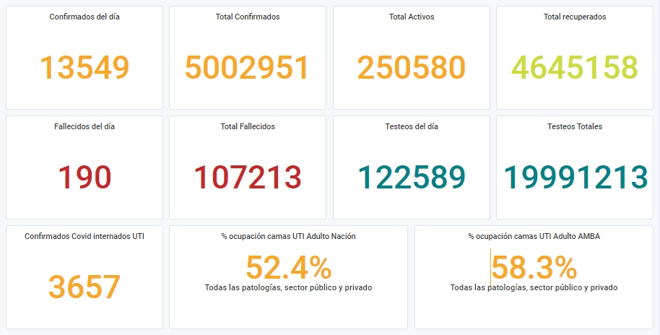660x335 pixels.
Task: Click the Total Confirmados number 5002951
Action: click(x=248, y=67)
